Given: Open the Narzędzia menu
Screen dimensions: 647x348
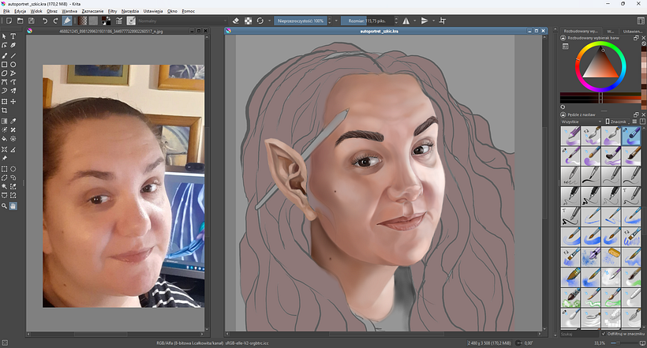Looking at the screenshot, I should [130, 11].
